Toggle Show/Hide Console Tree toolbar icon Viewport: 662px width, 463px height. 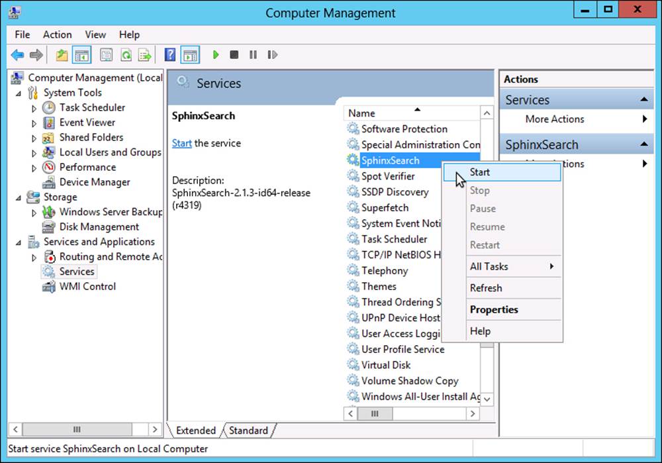81,55
